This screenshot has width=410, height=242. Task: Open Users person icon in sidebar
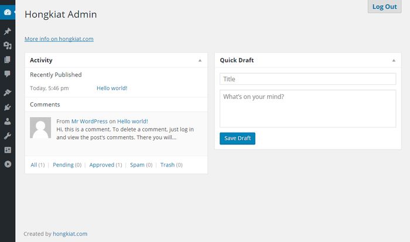(x=8, y=122)
